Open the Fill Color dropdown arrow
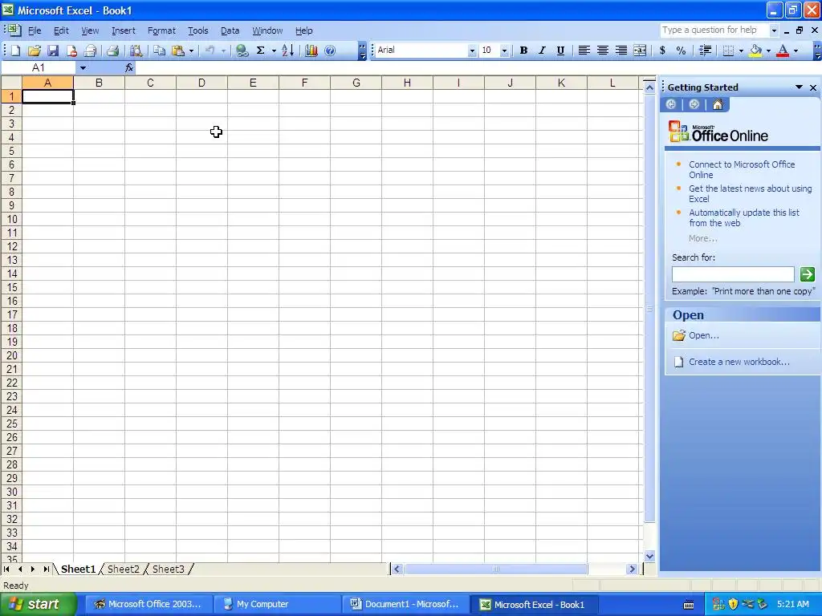Image resolution: width=822 pixels, height=616 pixels. 768,51
